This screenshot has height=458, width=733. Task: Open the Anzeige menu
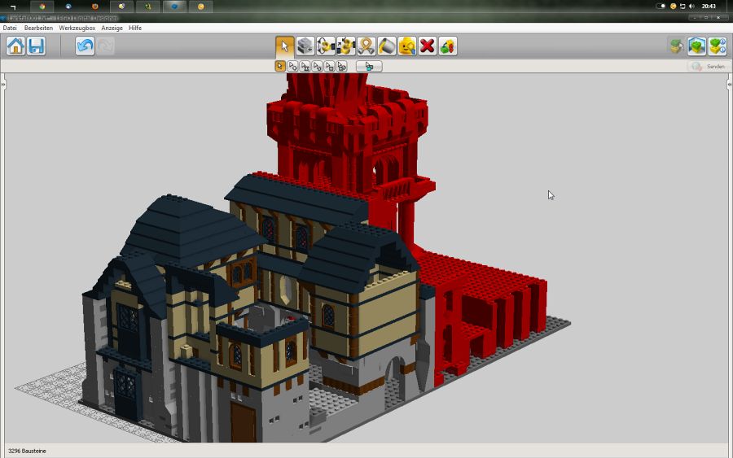112,28
